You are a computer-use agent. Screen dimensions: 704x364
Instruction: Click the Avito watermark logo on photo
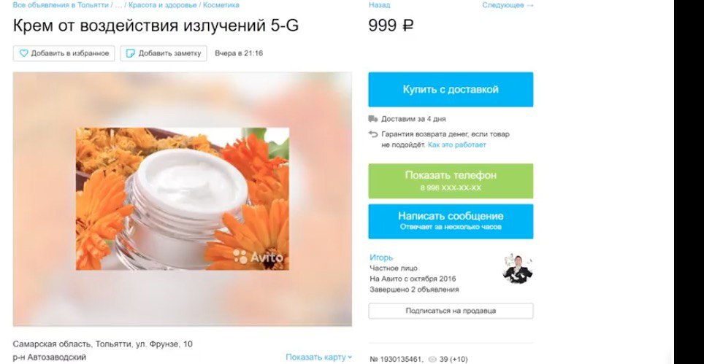pos(259,257)
